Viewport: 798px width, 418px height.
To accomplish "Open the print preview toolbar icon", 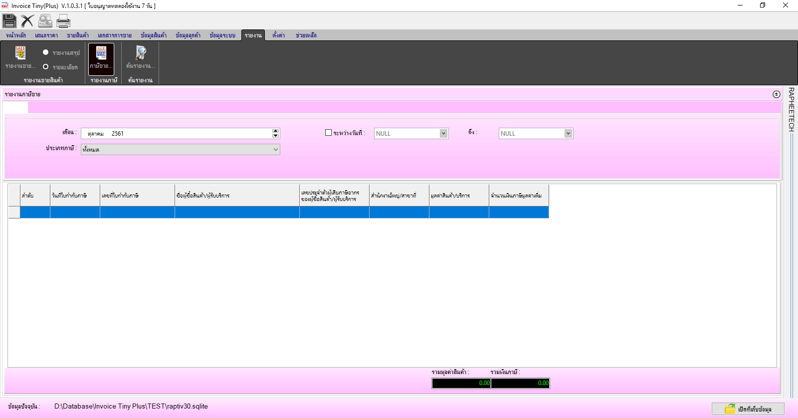I will click(x=45, y=21).
